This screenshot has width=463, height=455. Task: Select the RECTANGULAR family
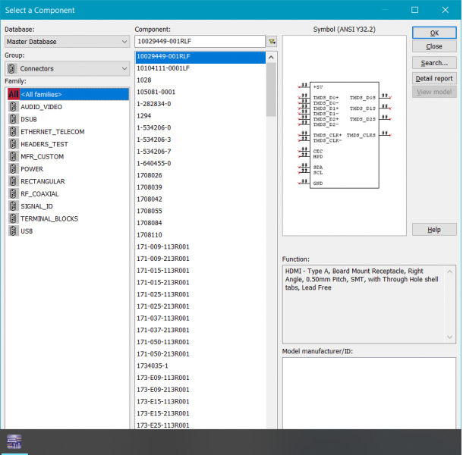coord(43,181)
